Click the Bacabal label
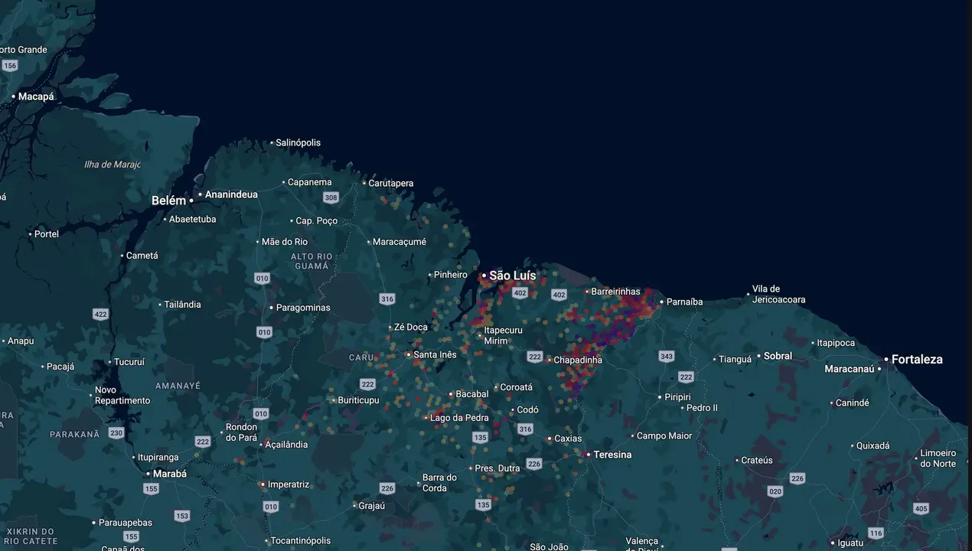This screenshot has width=972, height=551. click(x=472, y=394)
